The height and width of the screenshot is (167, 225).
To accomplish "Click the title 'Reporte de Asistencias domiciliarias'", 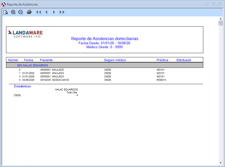I will 105,39.
